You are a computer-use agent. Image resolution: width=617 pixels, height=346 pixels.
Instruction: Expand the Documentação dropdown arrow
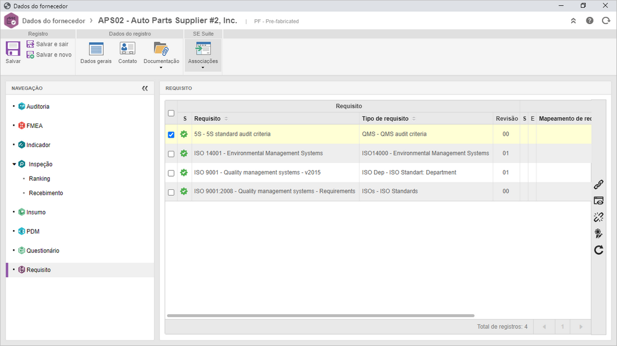click(161, 68)
